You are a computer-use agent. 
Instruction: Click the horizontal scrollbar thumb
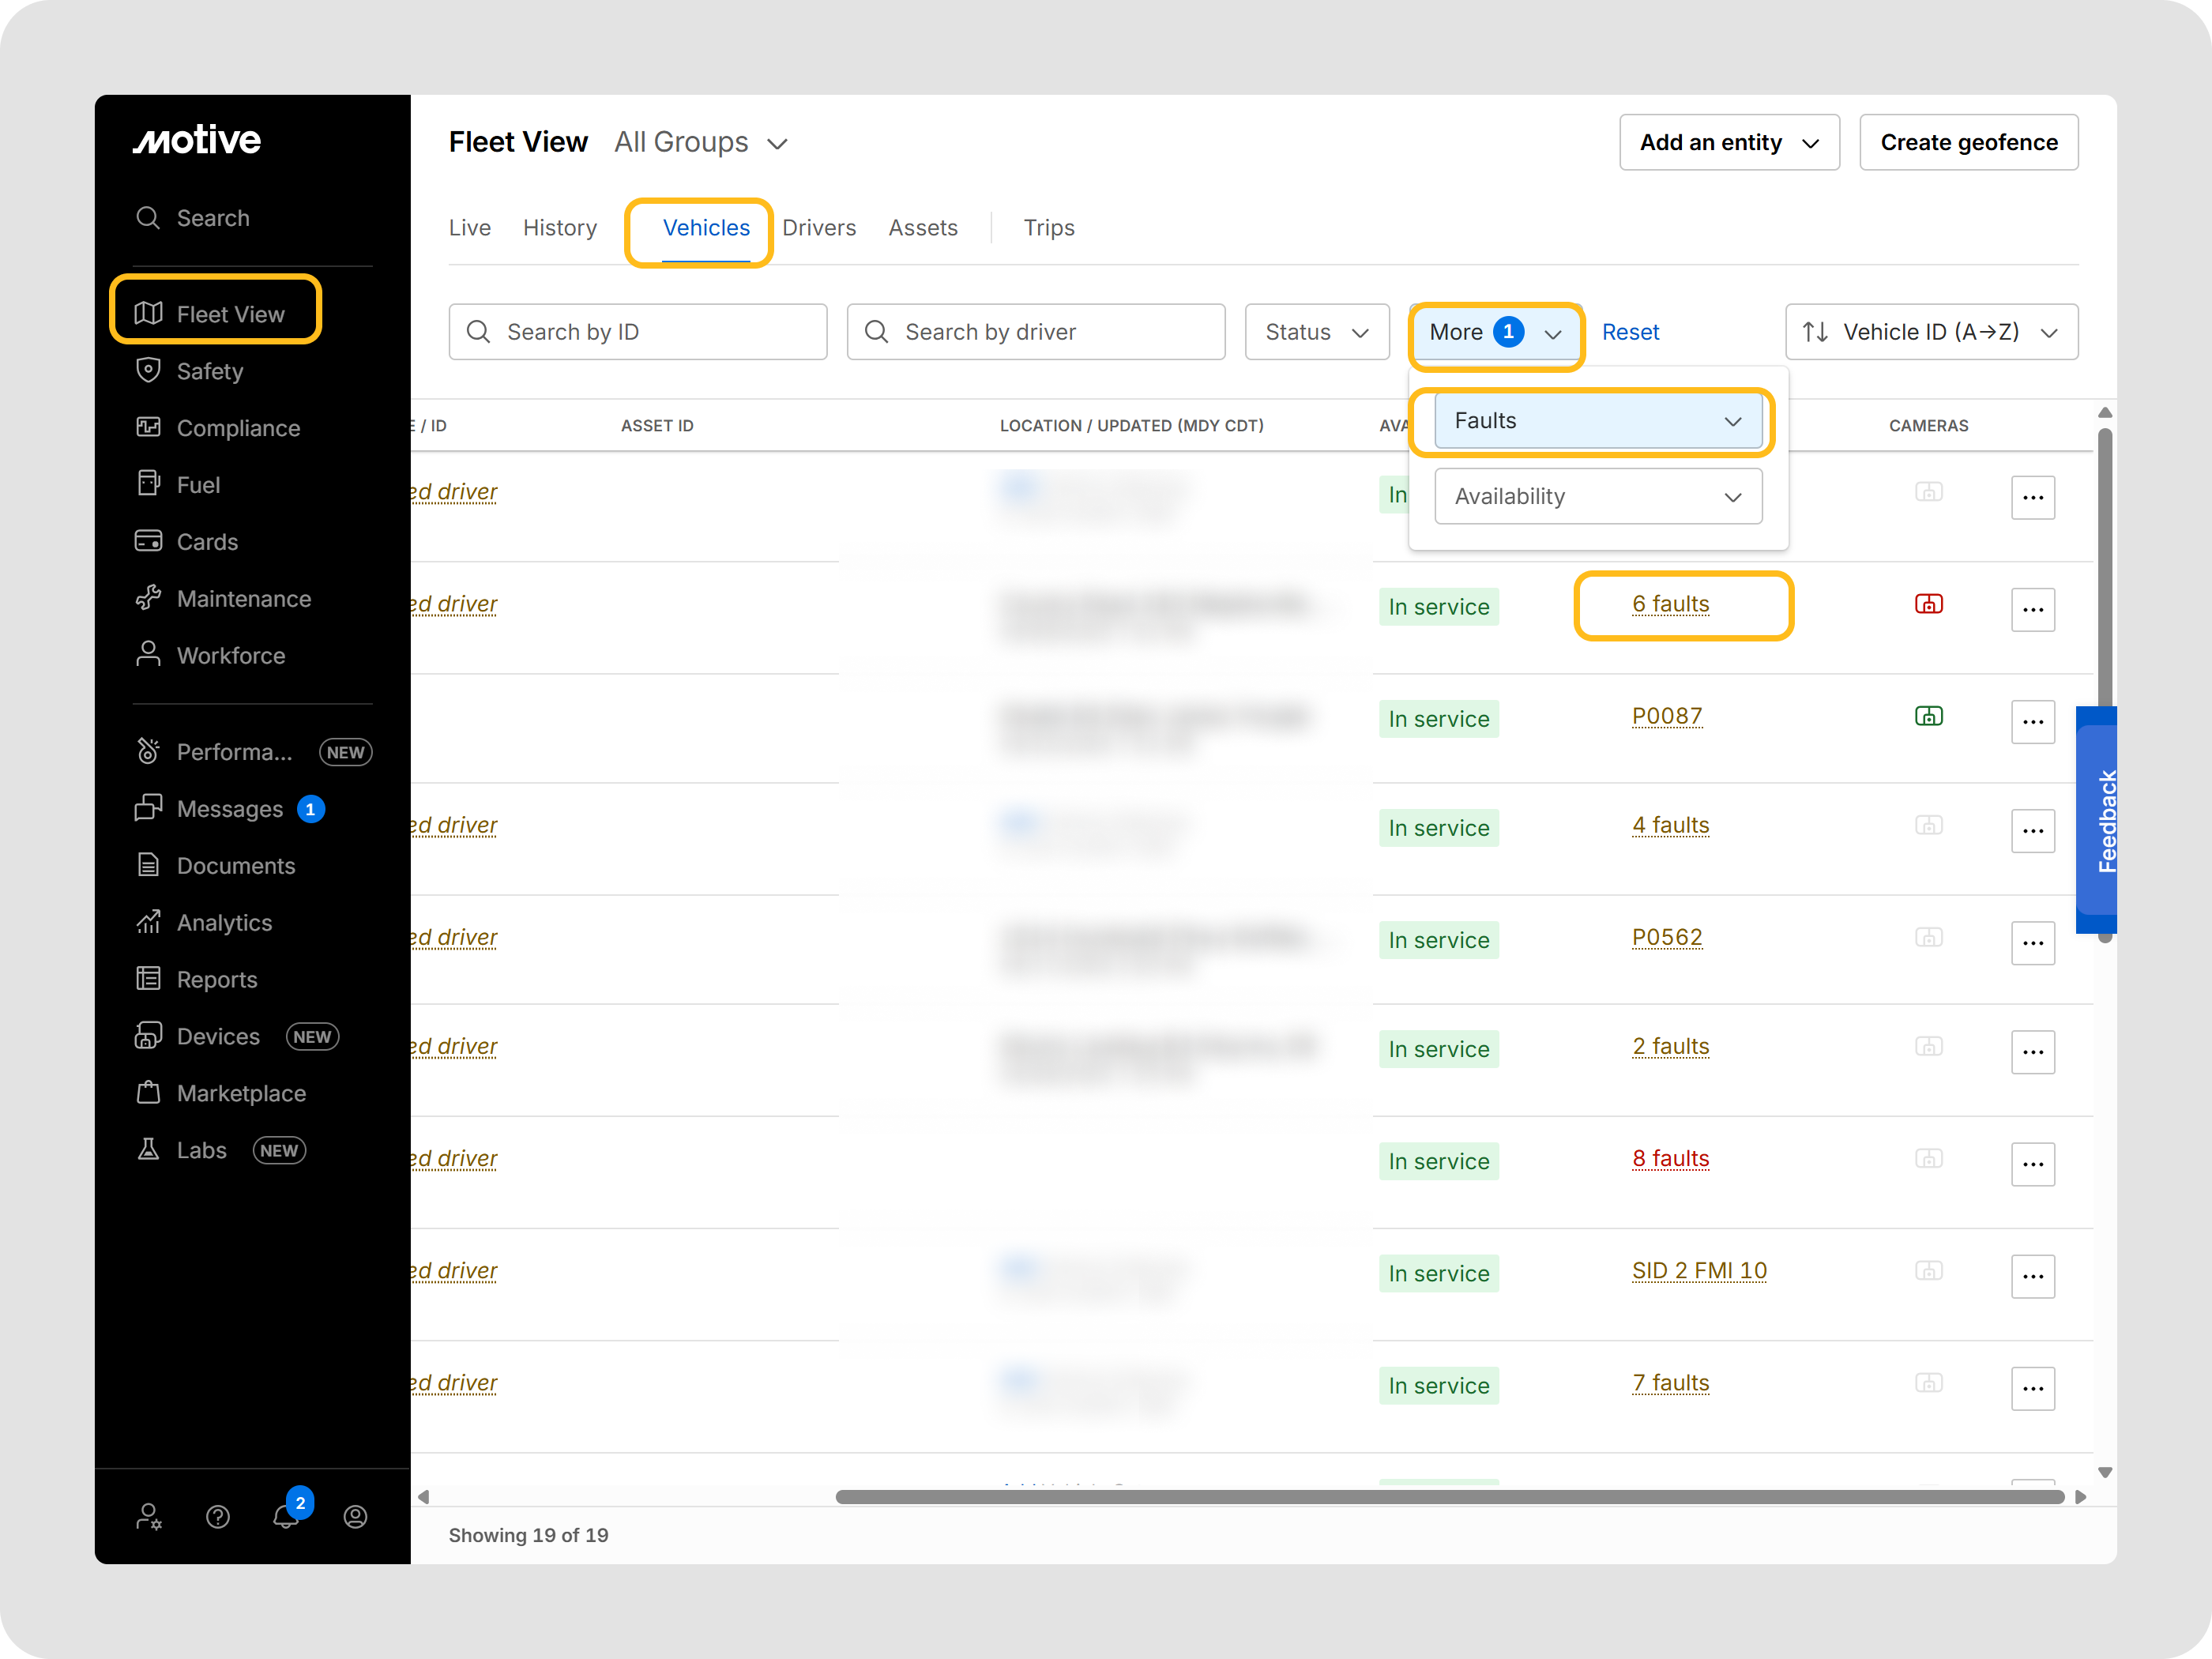(x=1450, y=1497)
